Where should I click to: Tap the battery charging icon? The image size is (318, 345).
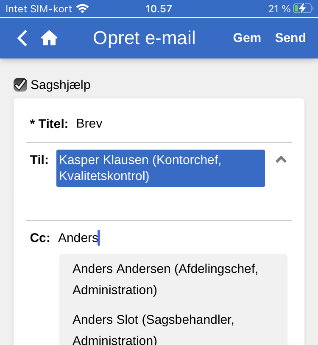point(302,8)
